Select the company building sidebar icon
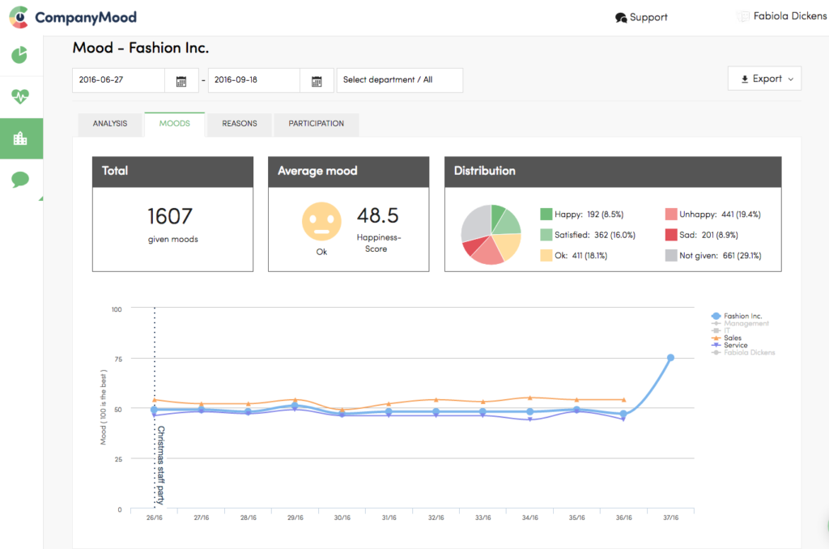Screen dimensions: 829x549 [x=20, y=138]
